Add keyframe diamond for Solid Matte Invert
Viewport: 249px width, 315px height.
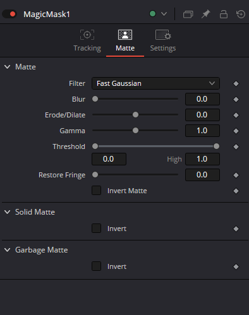[x=236, y=229]
